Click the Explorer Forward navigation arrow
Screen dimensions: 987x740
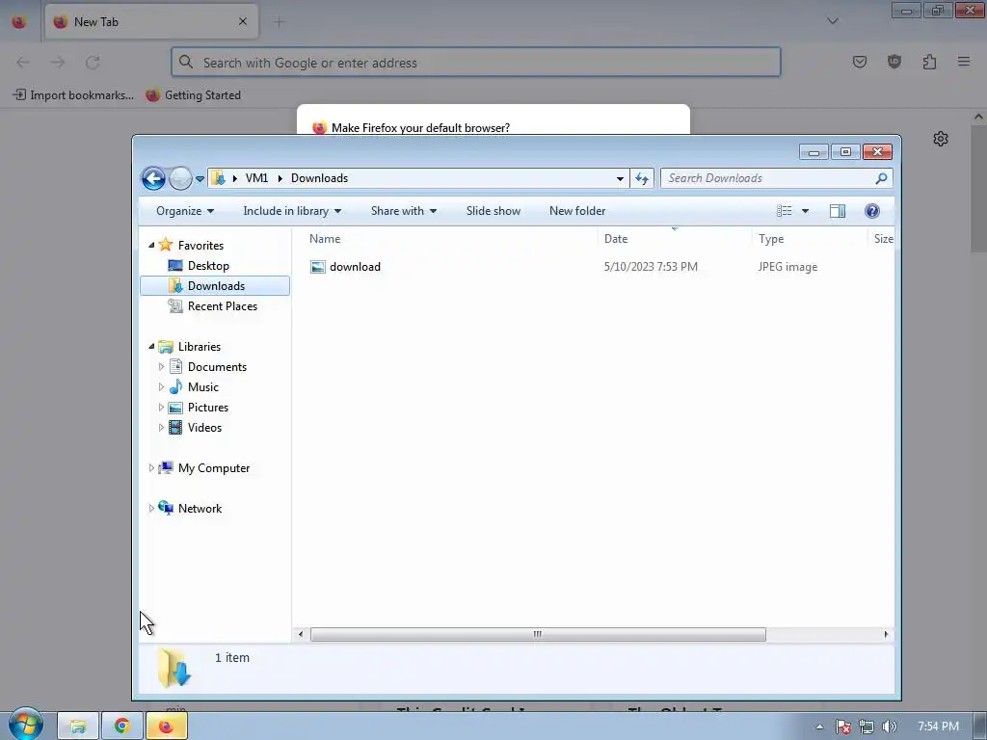coord(180,178)
